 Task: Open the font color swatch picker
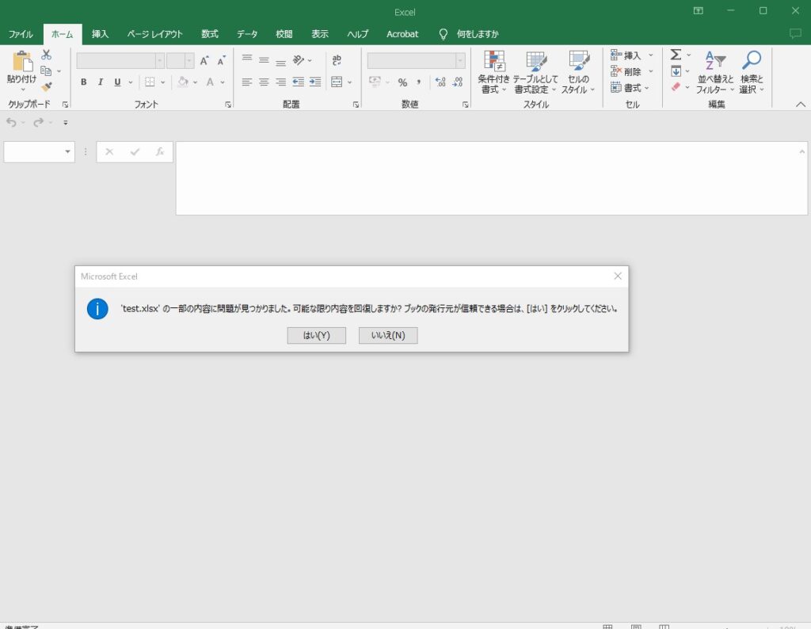[x=223, y=82]
